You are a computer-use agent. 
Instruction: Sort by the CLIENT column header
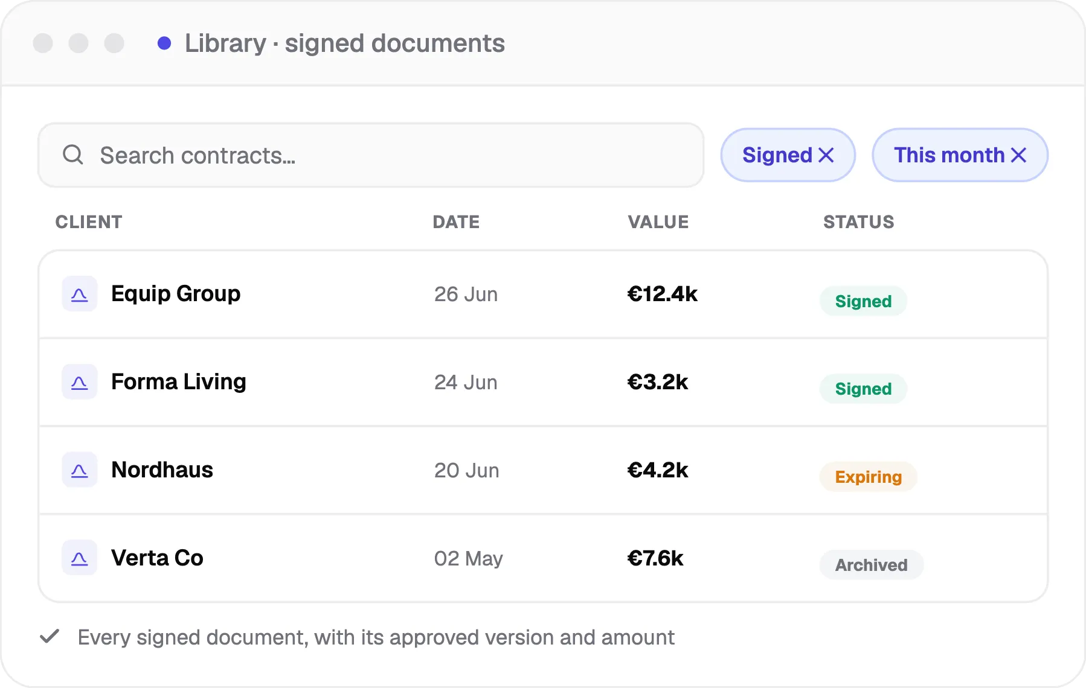pyautogui.click(x=89, y=222)
